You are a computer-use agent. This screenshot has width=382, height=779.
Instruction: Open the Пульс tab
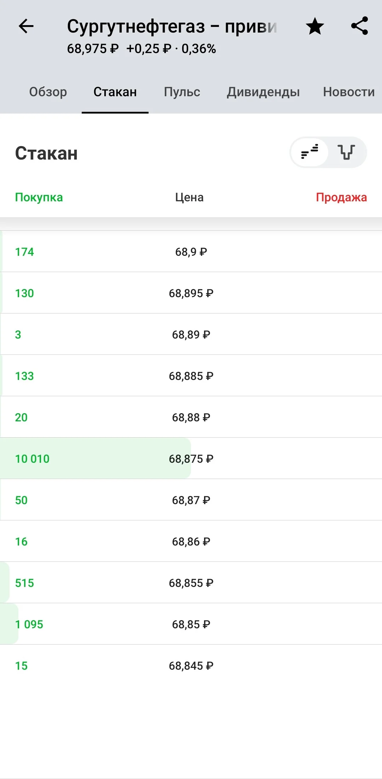point(182,92)
